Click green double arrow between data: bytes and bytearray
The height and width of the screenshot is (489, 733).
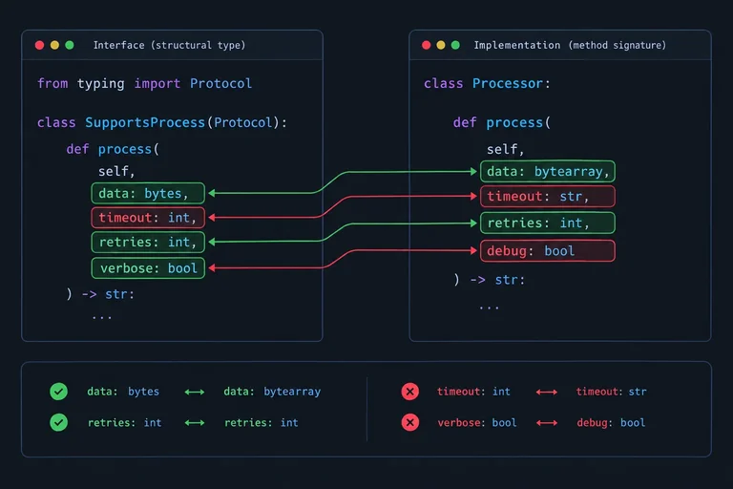pos(195,392)
